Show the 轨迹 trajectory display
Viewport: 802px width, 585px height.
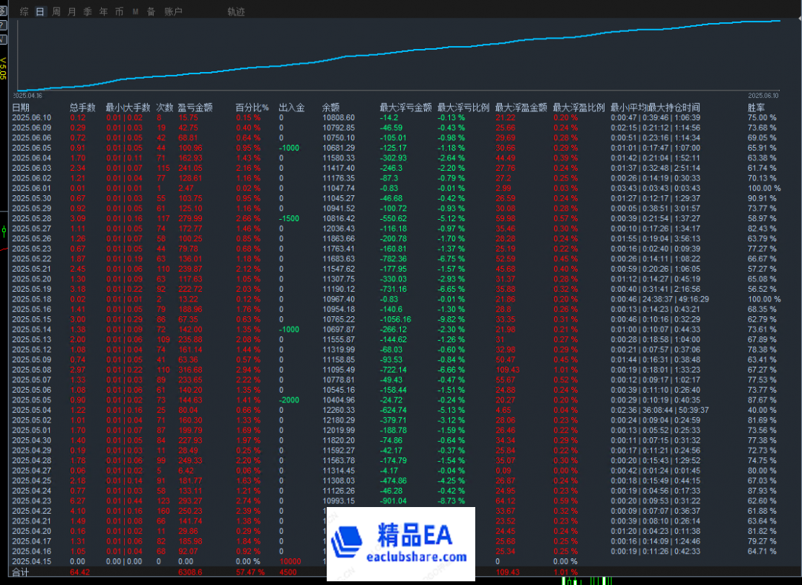click(x=235, y=11)
